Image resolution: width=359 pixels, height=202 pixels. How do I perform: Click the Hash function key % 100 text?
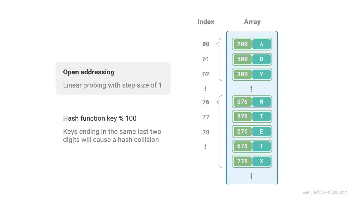[100, 118]
